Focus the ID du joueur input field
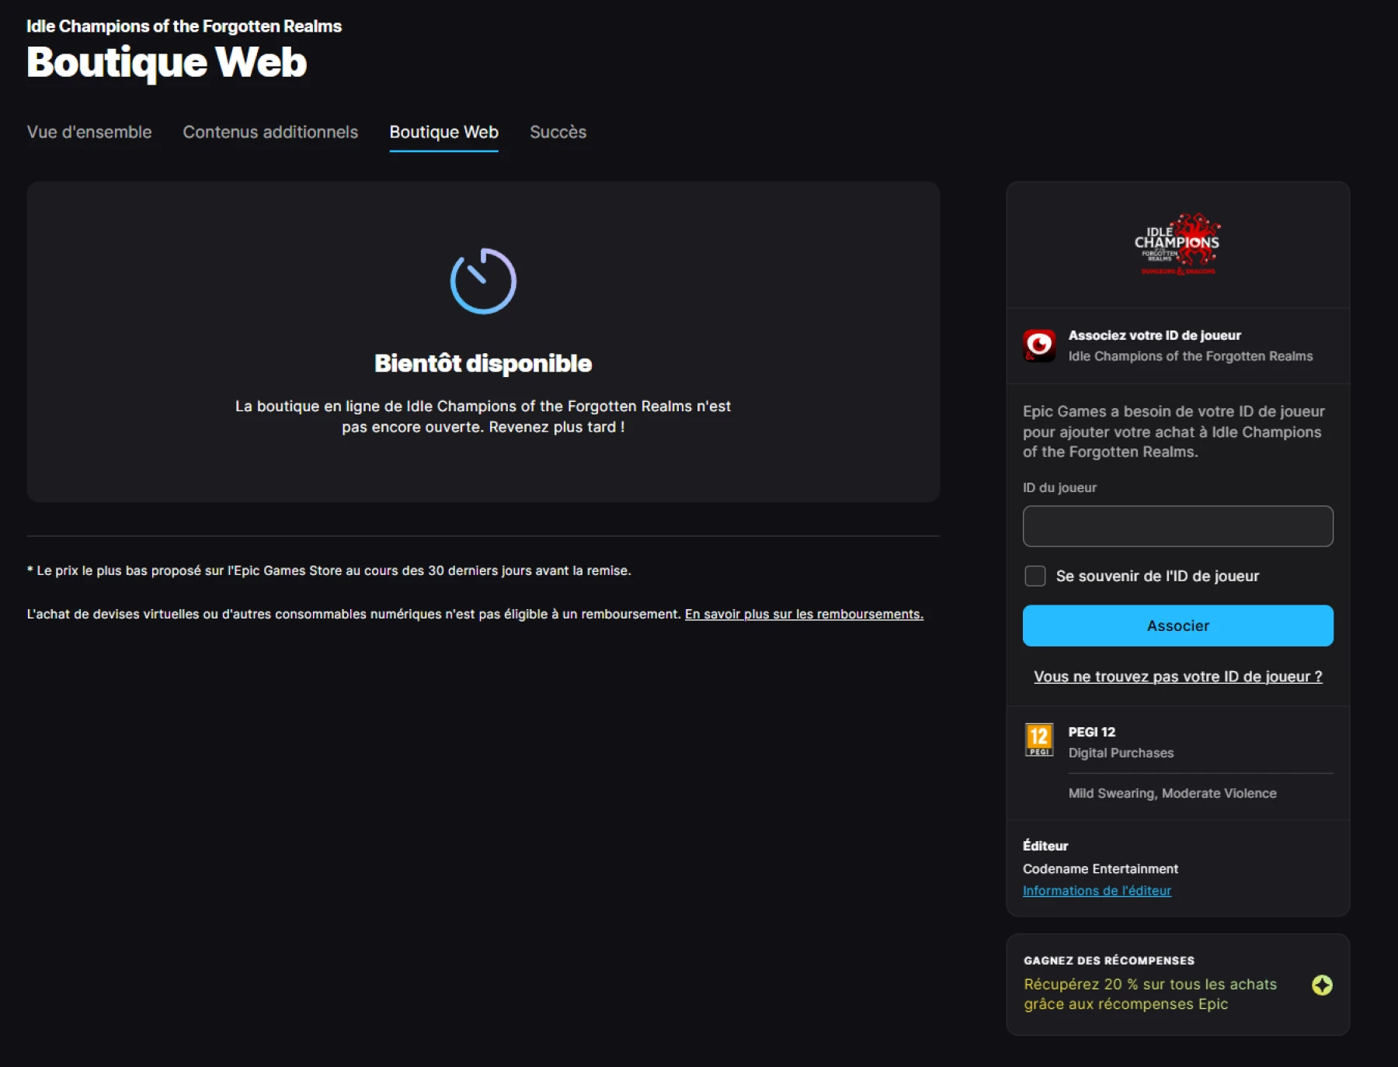Image resolution: width=1398 pixels, height=1067 pixels. point(1177,526)
